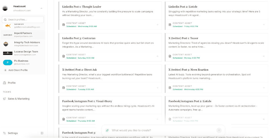
Task: Click the Pic Business P avatar
Action: tap(8, 62)
